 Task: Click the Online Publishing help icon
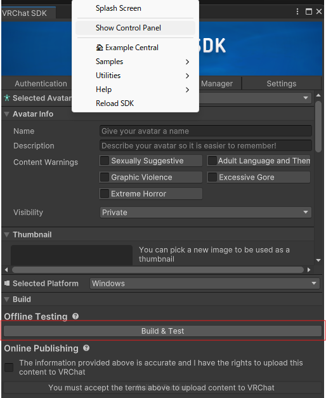86,348
